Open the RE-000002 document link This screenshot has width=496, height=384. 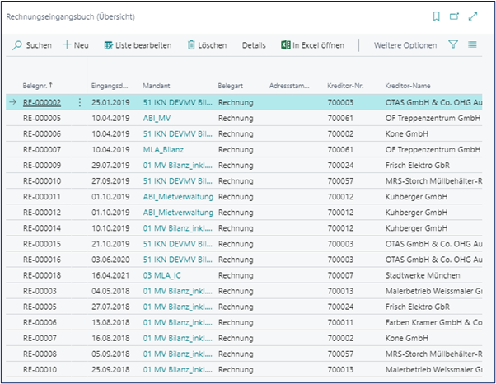click(x=42, y=103)
